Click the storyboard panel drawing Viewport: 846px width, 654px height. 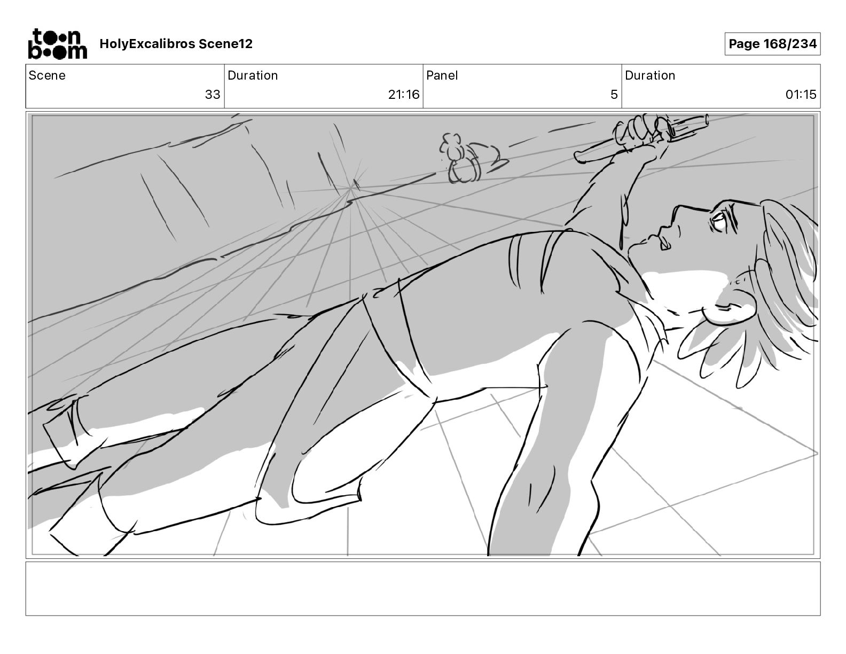click(423, 335)
